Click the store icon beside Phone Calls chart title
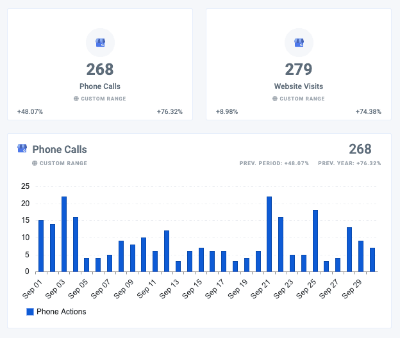400x338 pixels. pyautogui.click(x=22, y=149)
